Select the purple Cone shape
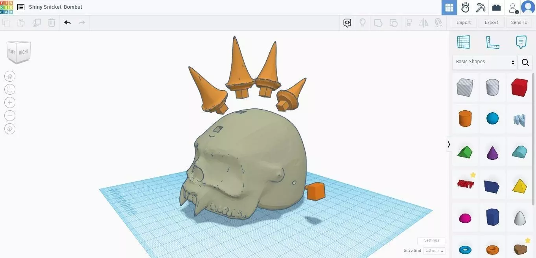The height and width of the screenshot is (258, 536). click(492, 152)
